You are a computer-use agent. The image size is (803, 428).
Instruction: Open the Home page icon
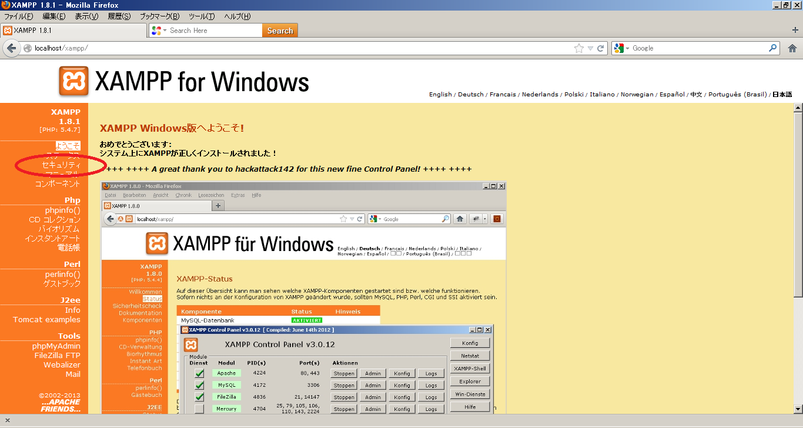[792, 48]
